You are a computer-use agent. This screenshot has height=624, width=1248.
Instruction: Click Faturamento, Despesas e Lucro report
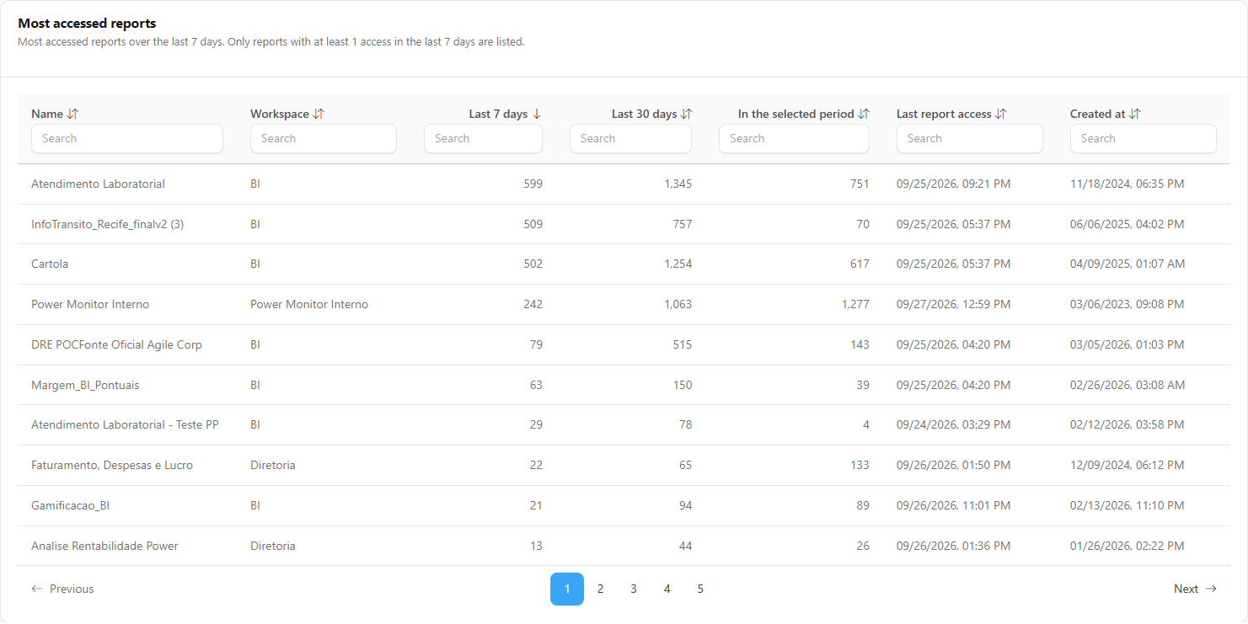click(x=112, y=465)
